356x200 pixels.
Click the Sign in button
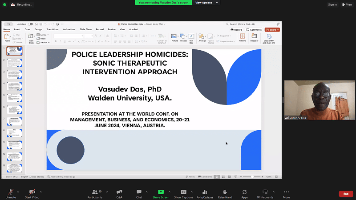coord(332,4)
